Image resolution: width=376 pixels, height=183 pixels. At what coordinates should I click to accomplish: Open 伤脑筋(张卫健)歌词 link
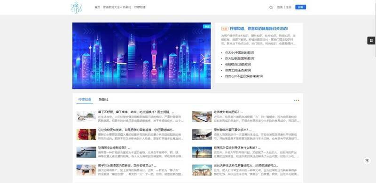click(238, 65)
